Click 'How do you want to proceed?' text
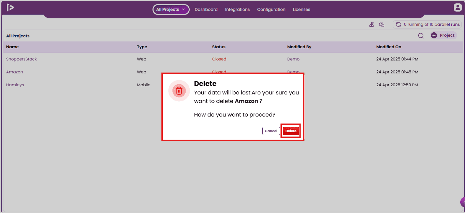The width and height of the screenshot is (465, 213). [x=235, y=114]
